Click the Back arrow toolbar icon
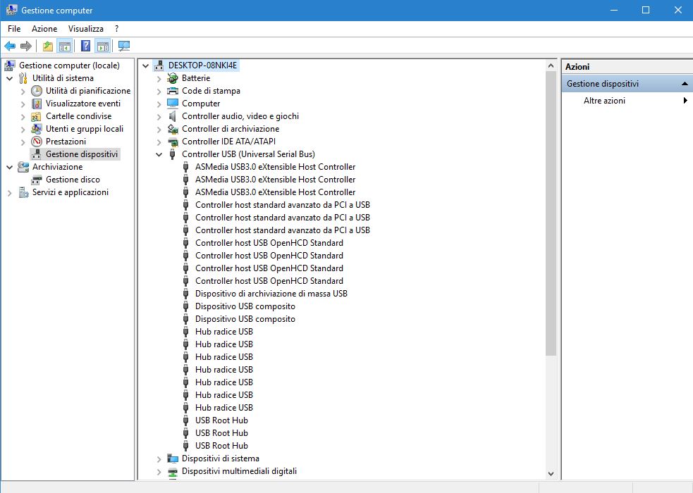693x493 pixels. tap(10, 46)
